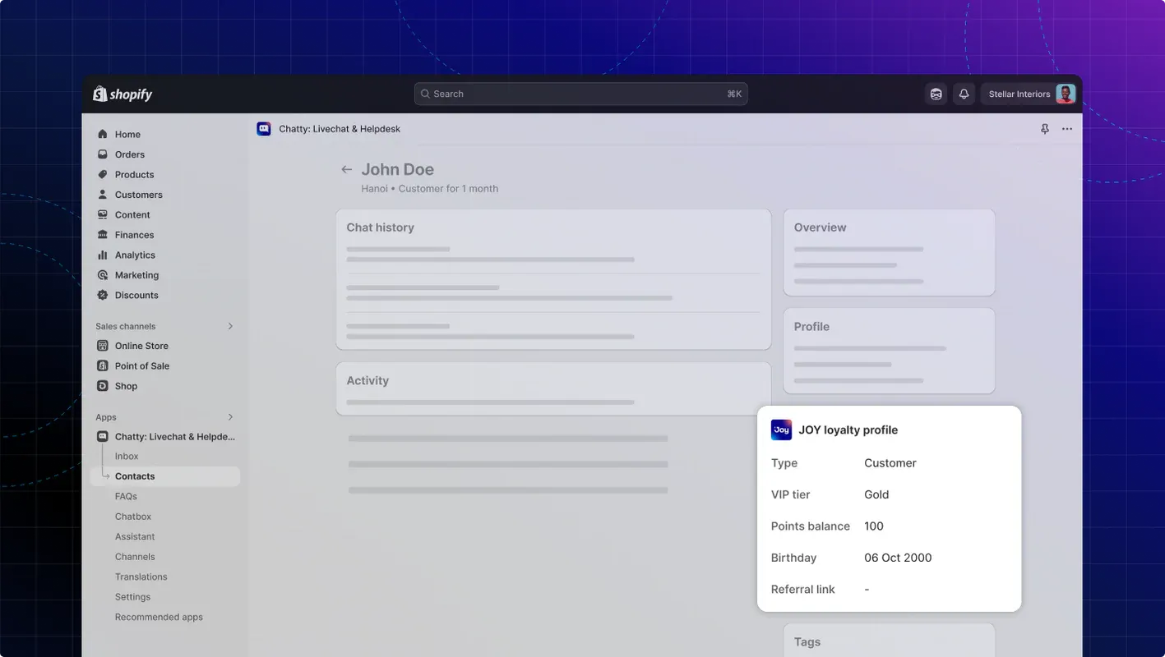Open Customers from its person icon
The height and width of the screenshot is (657, 1165).
click(x=102, y=194)
